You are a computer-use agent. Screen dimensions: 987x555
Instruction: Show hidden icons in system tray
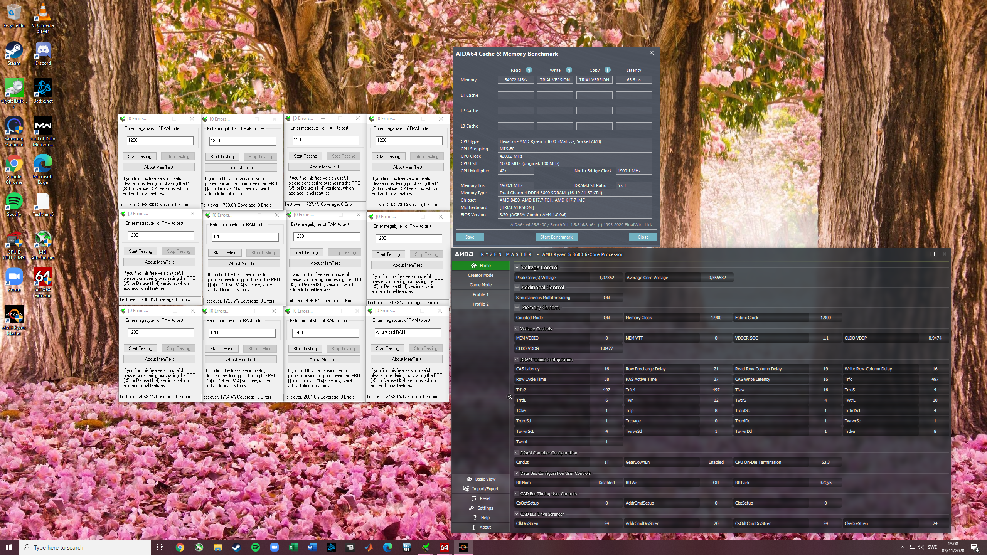(902, 547)
